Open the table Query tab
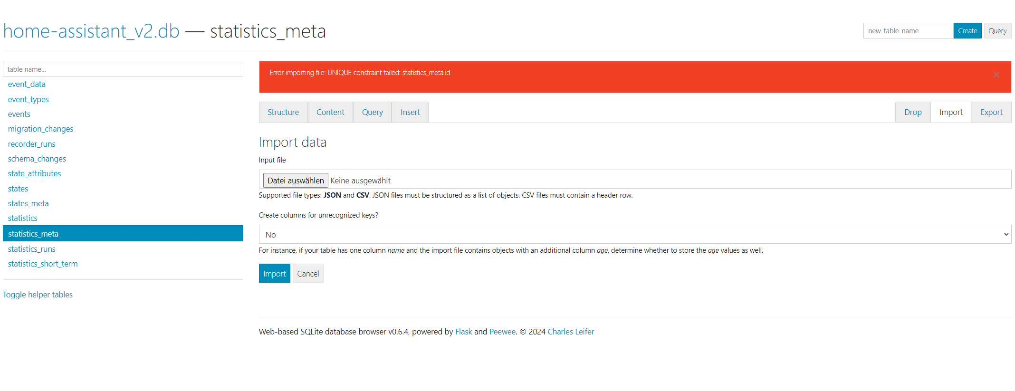The image size is (1015, 391). 373,112
